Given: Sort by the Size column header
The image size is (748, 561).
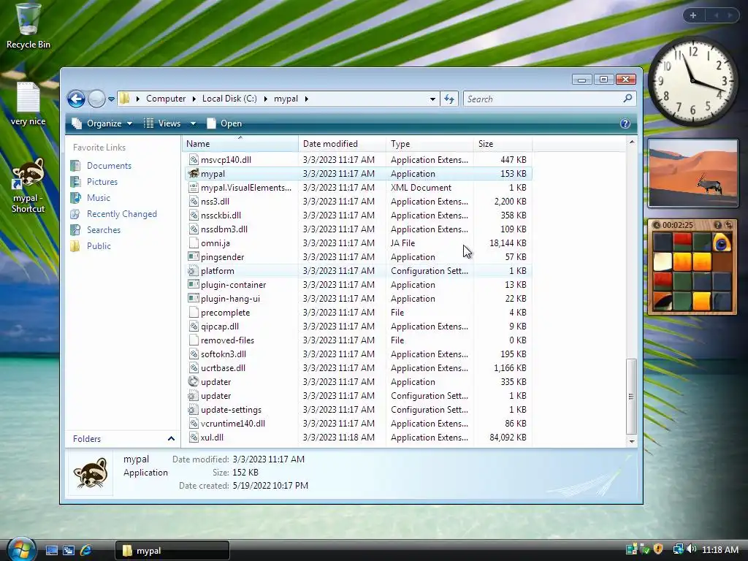Looking at the screenshot, I should coord(503,144).
